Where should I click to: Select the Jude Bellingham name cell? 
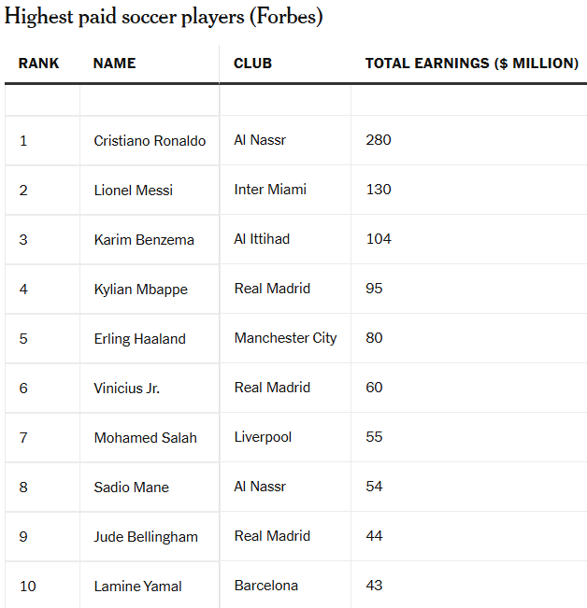pos(146,537)
